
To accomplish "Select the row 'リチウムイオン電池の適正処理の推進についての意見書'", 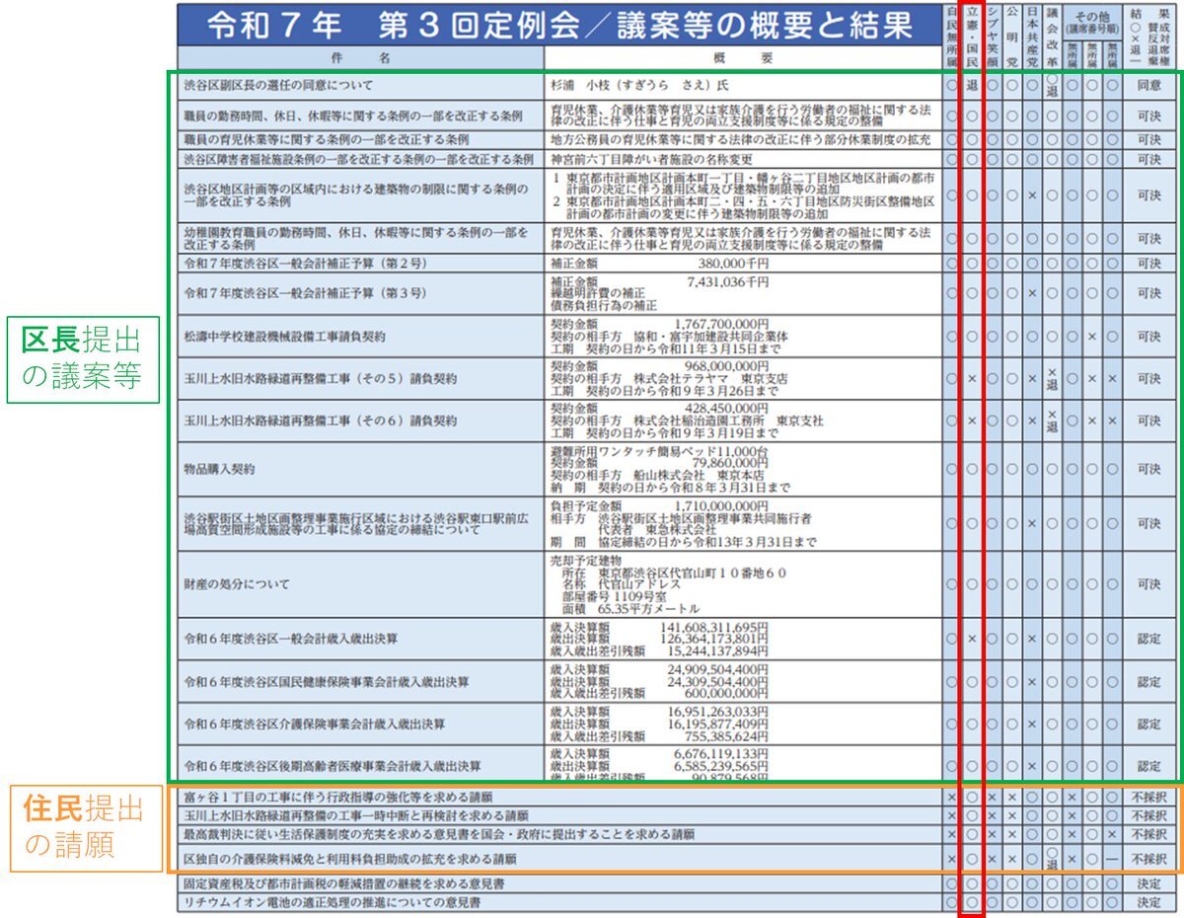I will (x=677, y=902).
